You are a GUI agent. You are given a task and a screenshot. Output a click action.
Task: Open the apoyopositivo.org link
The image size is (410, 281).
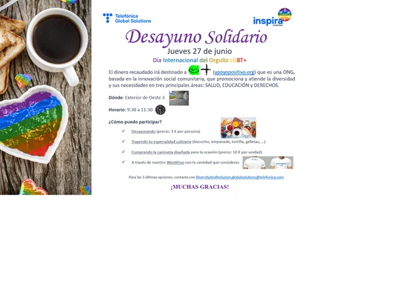coord(234,72)
